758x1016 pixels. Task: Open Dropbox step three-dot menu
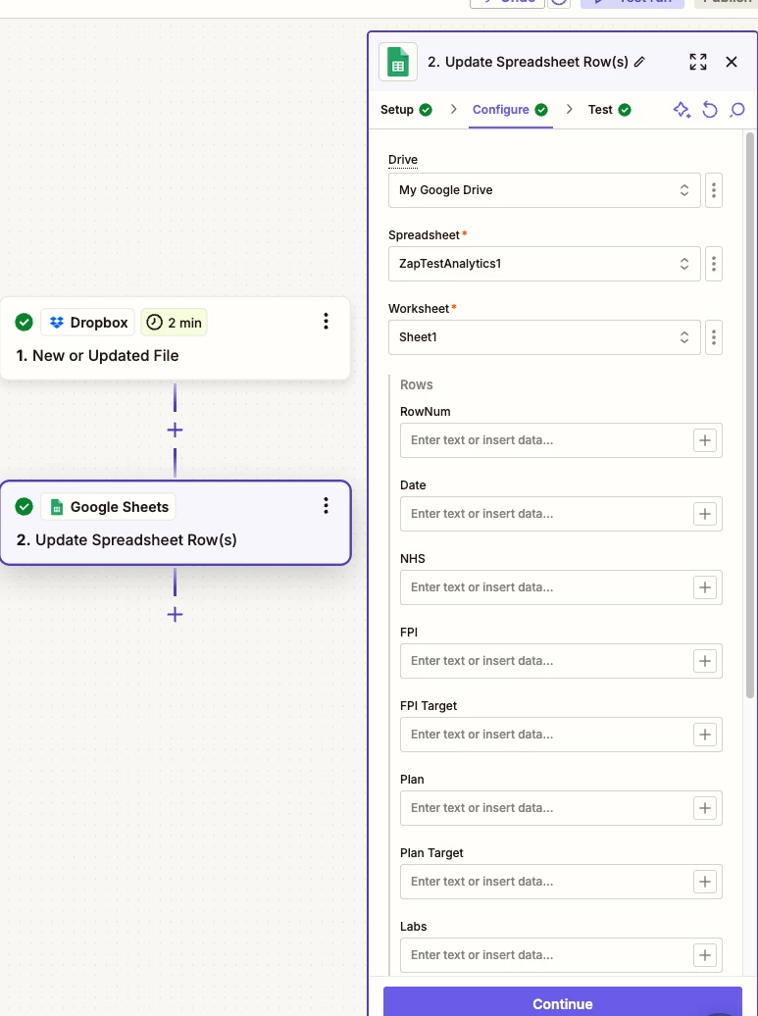pos(326,322)
